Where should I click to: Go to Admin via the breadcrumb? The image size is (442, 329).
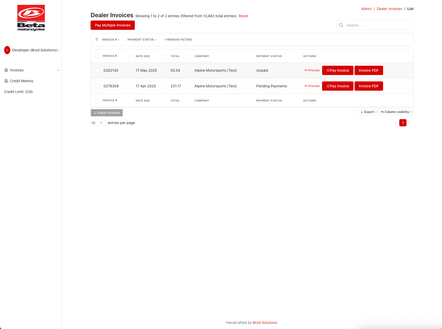point(366,9)
